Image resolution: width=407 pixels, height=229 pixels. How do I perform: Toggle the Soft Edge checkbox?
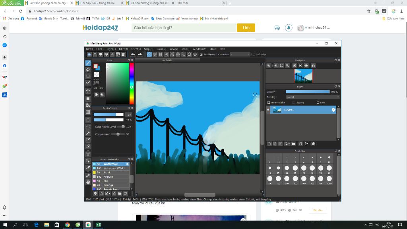[x=254, y=54]
